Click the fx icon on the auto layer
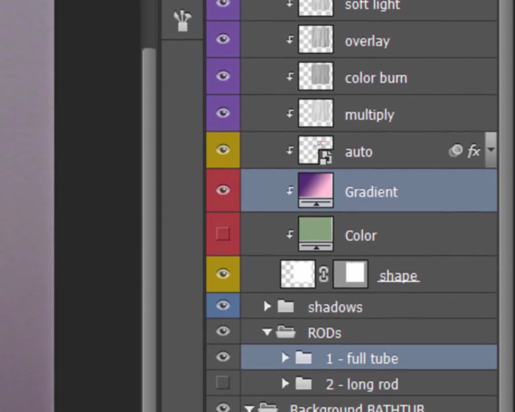 (x=474, y=151)
